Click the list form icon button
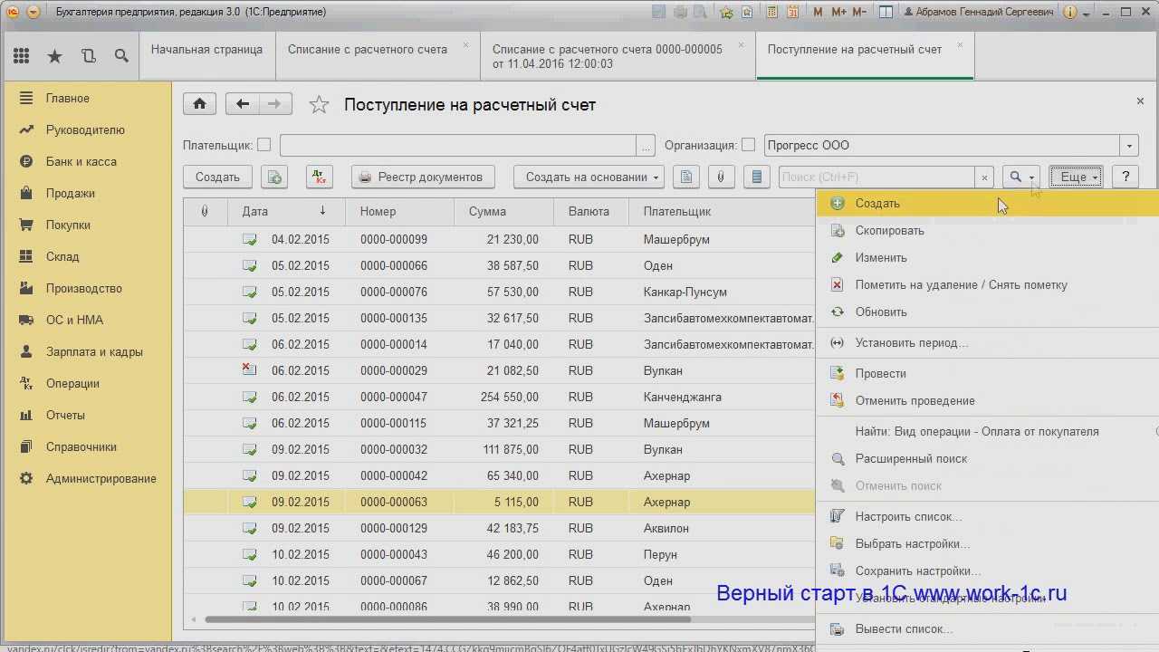The image size is (1159, 652). (x=756, y=177)
